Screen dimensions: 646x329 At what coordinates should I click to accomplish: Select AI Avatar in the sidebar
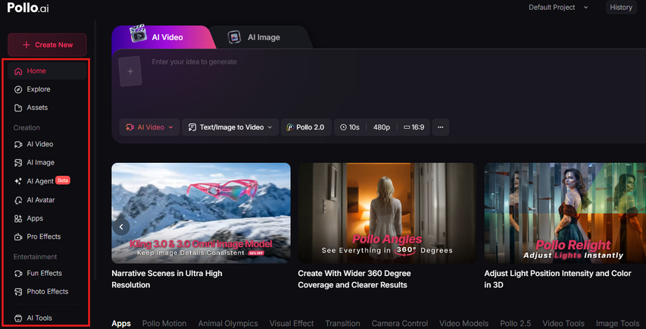tap(40, 200)
